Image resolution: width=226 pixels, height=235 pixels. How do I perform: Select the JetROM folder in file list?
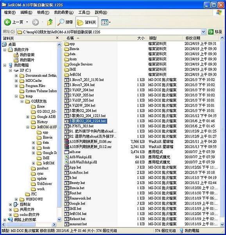73,74
